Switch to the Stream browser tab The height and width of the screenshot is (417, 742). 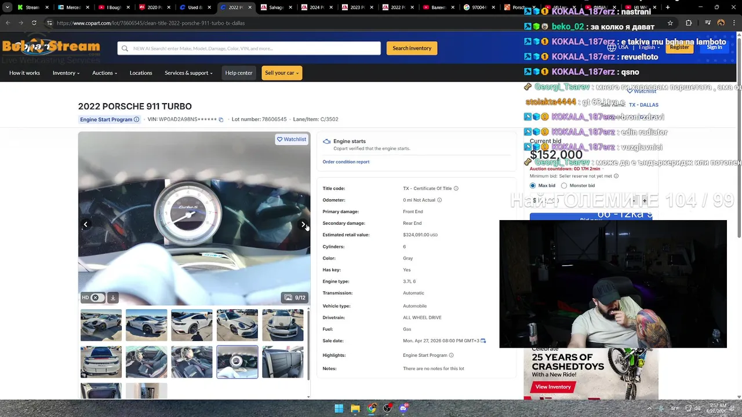32,8
